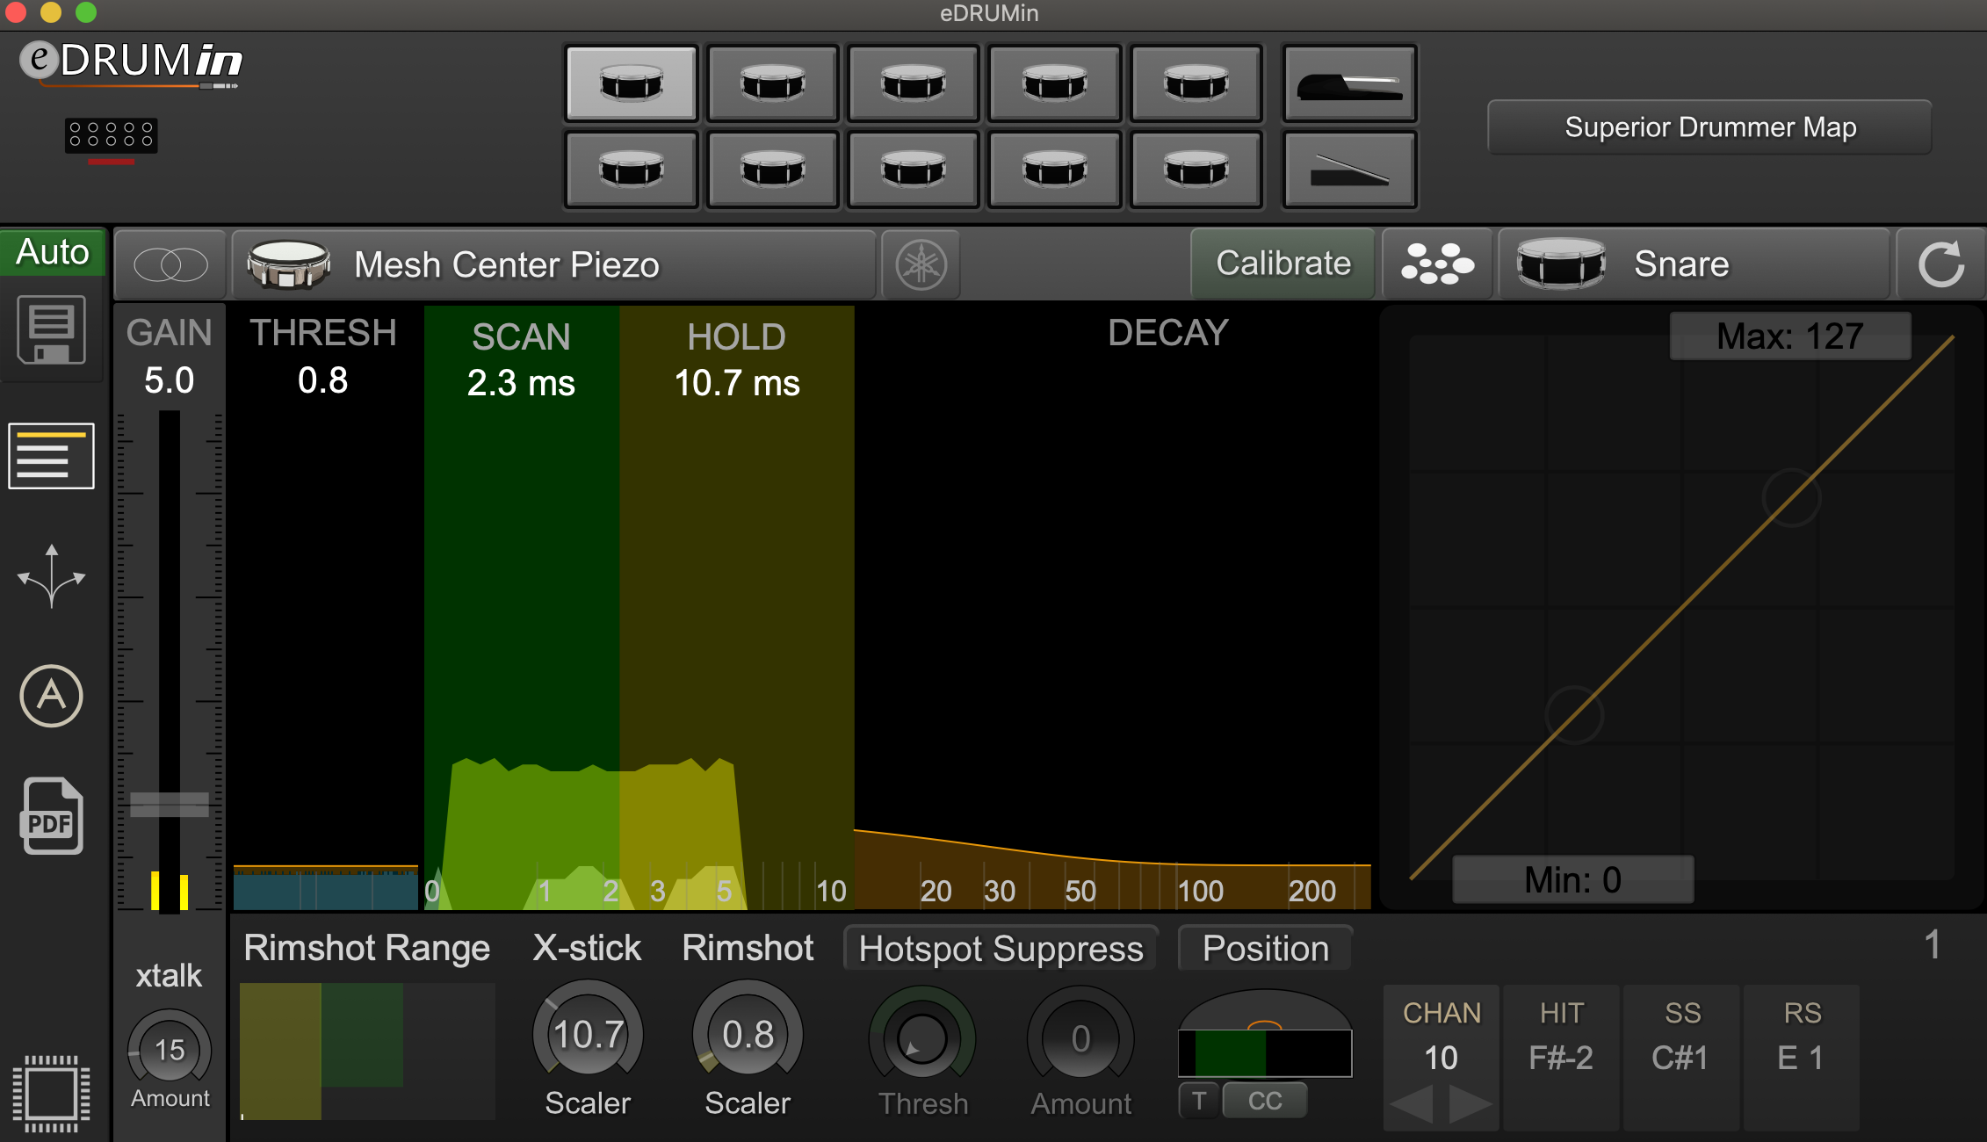The image size is (1987, 1142).
Task: Select the expression pedal input in bottom row
Action: [1349, 169]
